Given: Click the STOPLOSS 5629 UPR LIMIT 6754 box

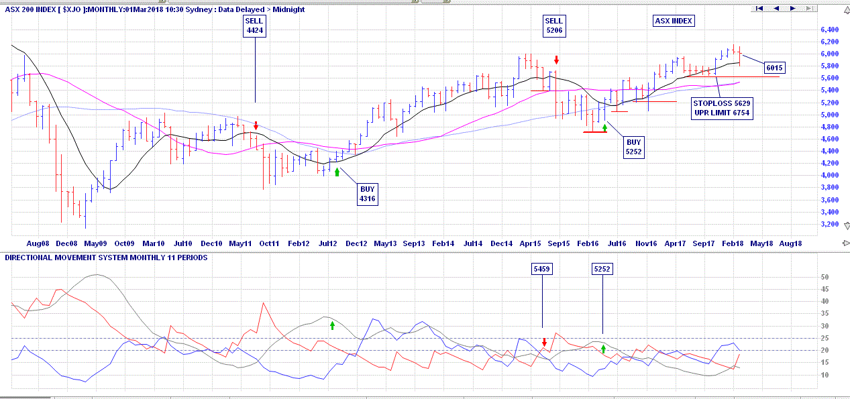Looking at the screenshot, I should point(722,109).
